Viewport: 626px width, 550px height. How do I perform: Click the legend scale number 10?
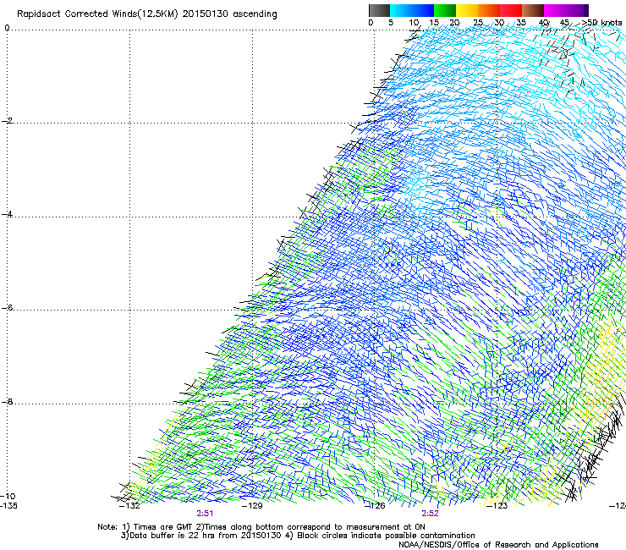(x=414, y=23)
